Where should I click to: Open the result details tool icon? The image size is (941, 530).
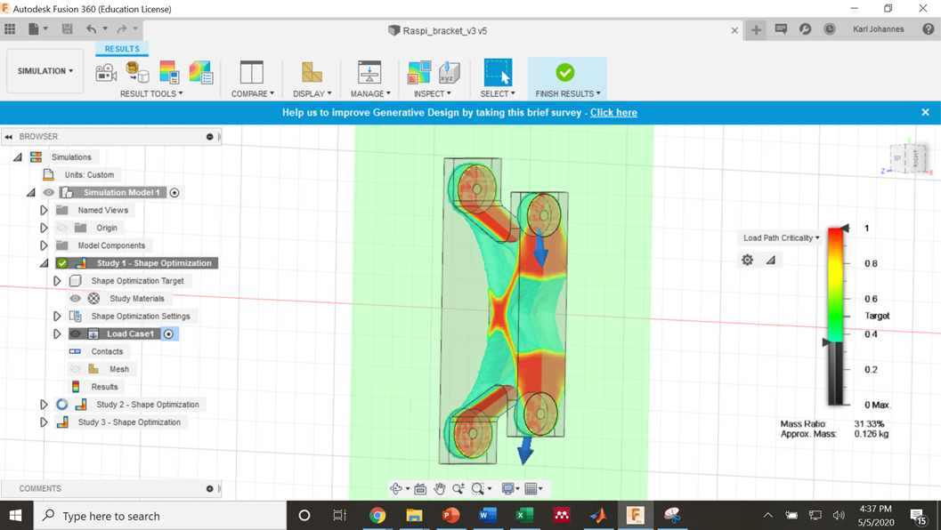click(137, 73)
